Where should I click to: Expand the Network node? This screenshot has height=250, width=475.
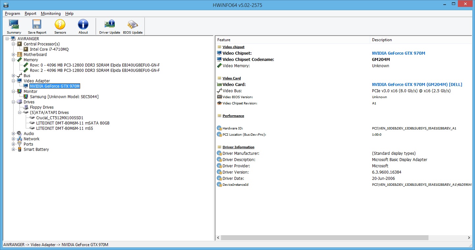14,139
